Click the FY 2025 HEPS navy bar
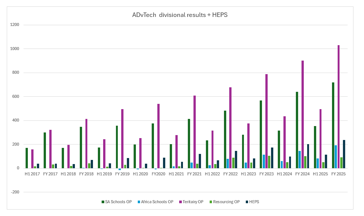The image size is (364, 216). (344, 154)
